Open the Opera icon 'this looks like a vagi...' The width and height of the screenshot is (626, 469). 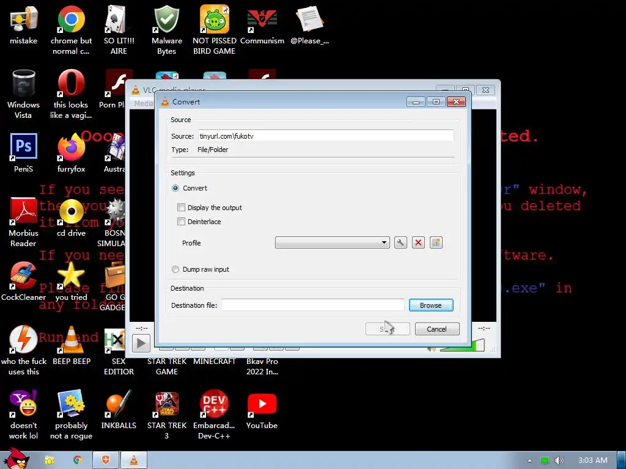71,94
